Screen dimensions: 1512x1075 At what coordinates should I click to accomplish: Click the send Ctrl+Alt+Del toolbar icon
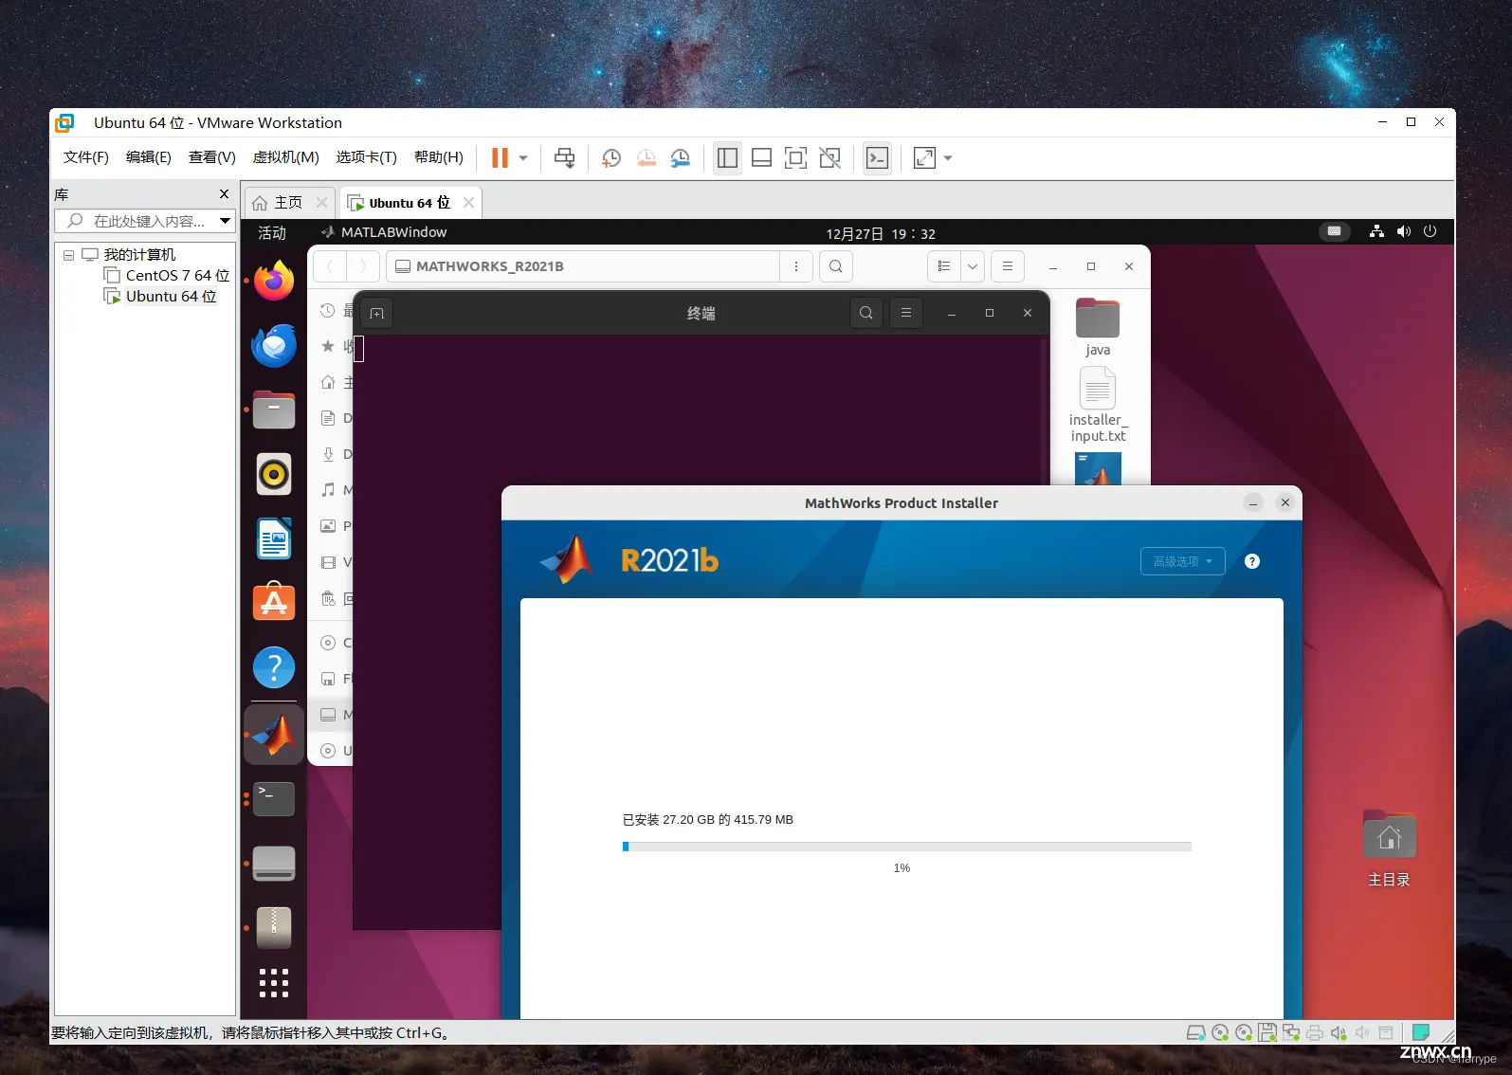coord(564,158)
